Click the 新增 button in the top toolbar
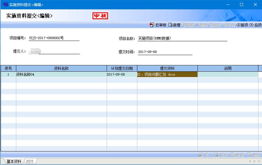Image resolution: width=262 pixels, height=165 pixels. tap(174, 25)
